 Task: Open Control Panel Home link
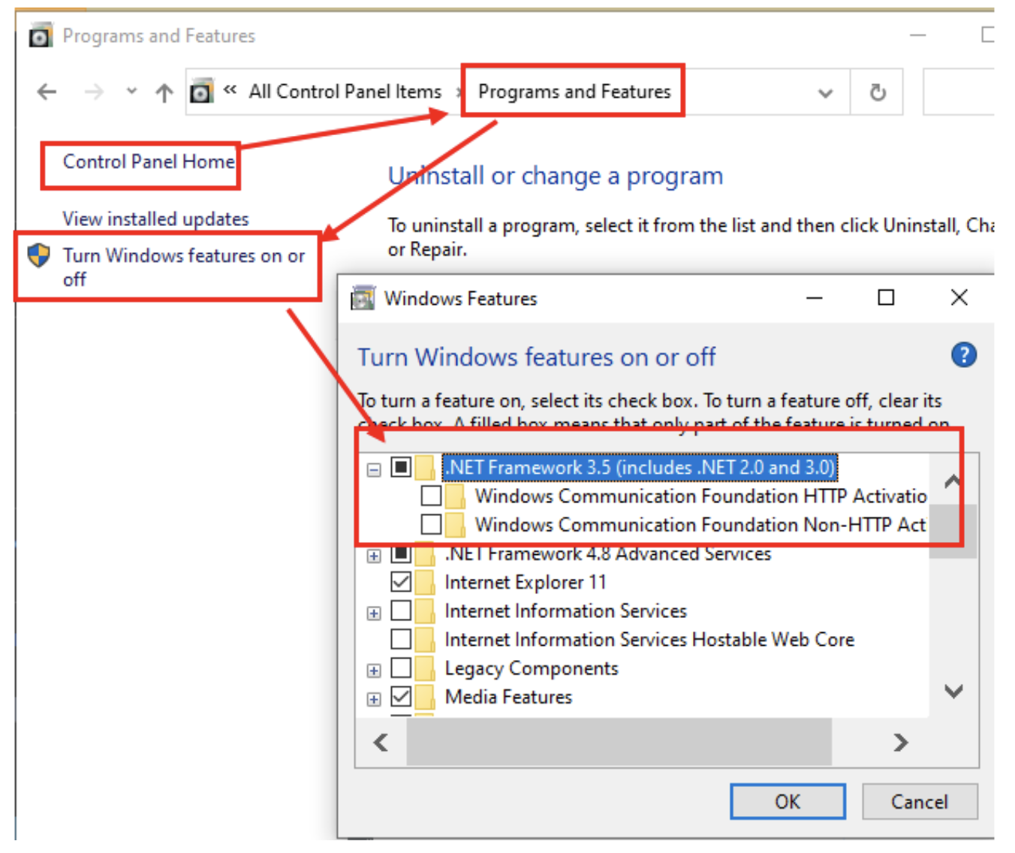coord(149,161)
